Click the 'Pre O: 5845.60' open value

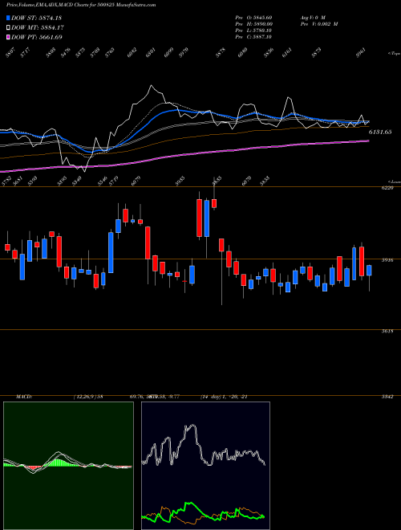click(253, 18)
